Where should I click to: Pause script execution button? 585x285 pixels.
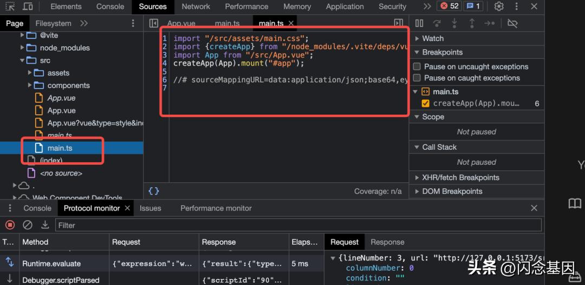pos(419,23)
